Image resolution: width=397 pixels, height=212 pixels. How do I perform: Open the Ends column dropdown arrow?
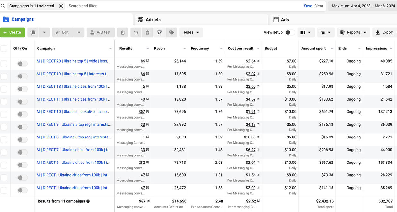coord(359,49)
